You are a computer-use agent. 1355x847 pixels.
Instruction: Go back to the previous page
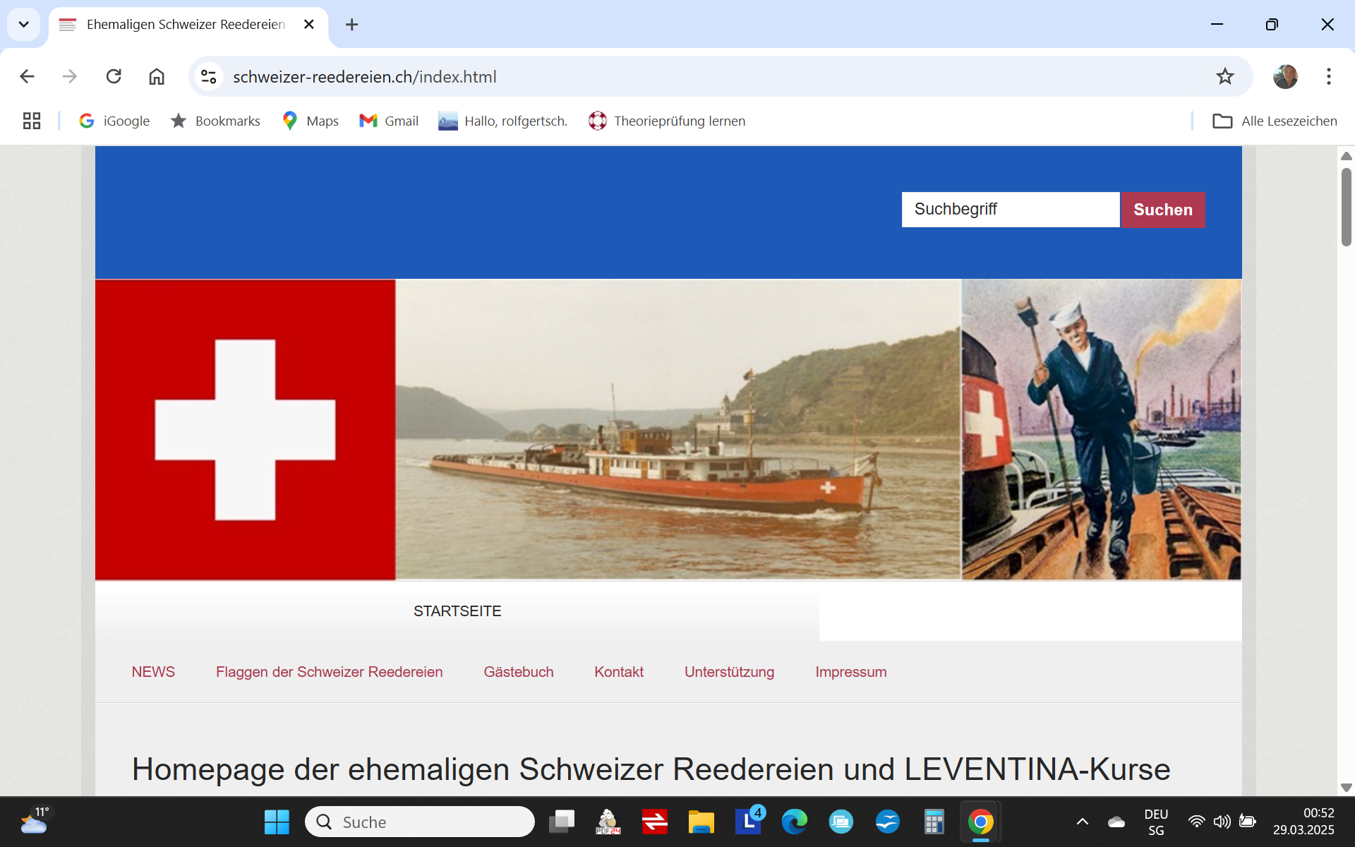pos(27,76)
